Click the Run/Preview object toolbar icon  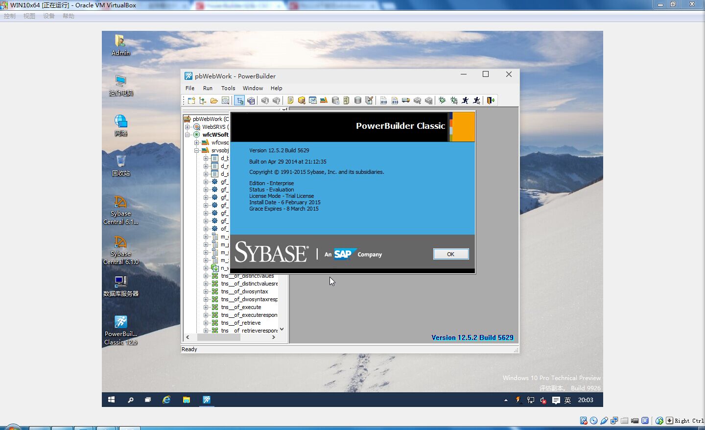pos(225,100)
